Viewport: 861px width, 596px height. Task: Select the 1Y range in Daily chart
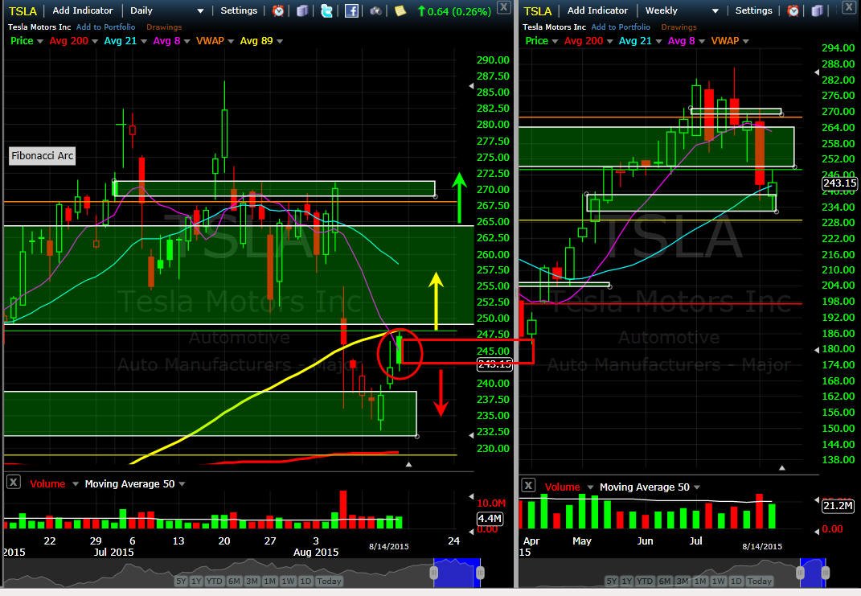(x=196, y=582)
